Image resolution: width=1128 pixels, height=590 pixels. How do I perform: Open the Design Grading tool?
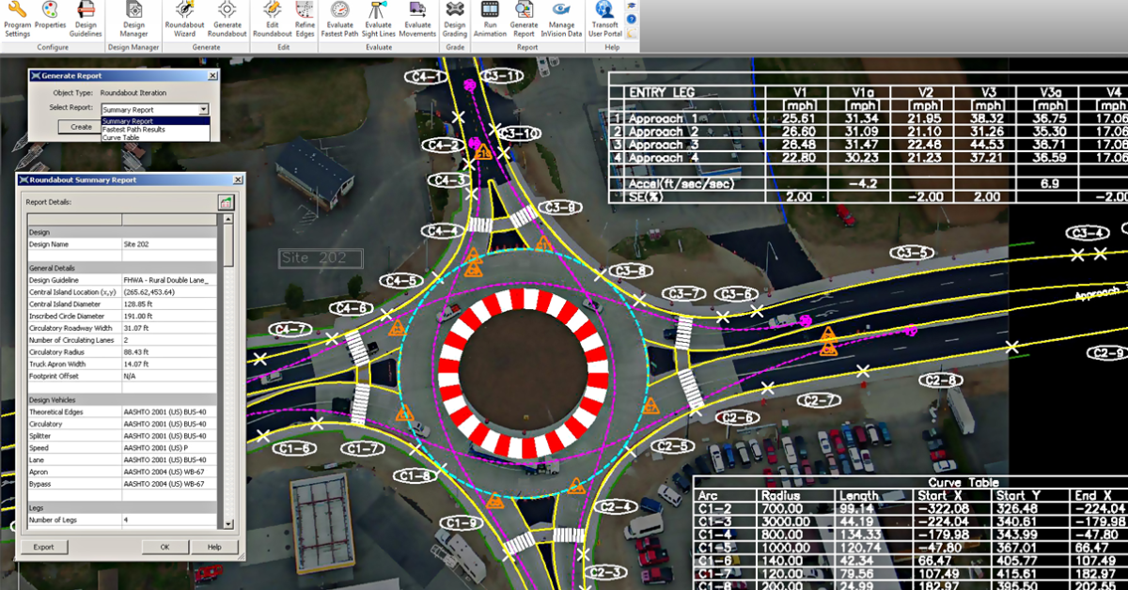[455, 20]
